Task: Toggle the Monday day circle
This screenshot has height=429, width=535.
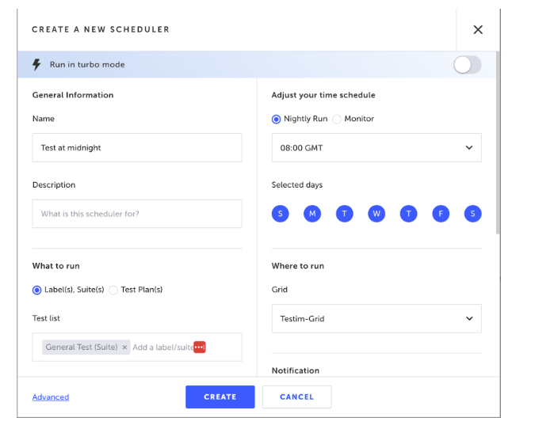Action: [312, 214]
